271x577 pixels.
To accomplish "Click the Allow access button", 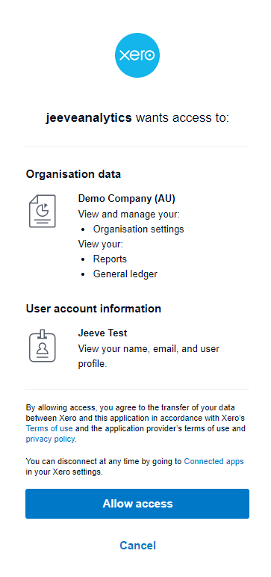I will click(x=137, y=504).
